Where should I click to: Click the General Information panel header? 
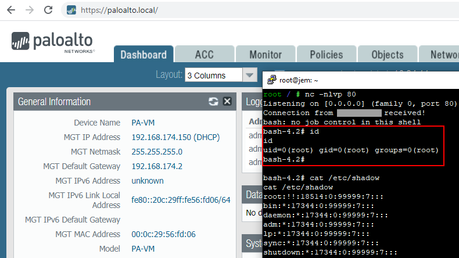tap(125, 102)
